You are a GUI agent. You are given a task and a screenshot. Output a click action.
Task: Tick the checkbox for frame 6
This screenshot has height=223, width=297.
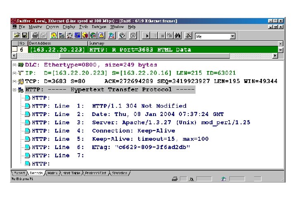pos(14,49)
